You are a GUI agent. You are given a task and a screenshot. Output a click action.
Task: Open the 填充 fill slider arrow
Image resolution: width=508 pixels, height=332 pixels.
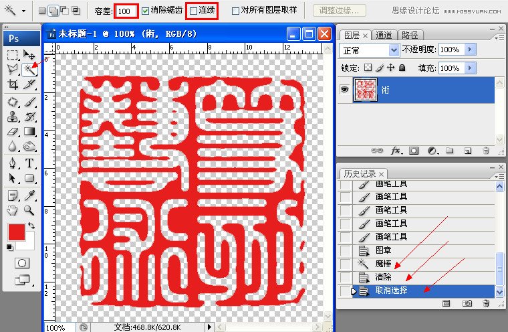point(470,68)
